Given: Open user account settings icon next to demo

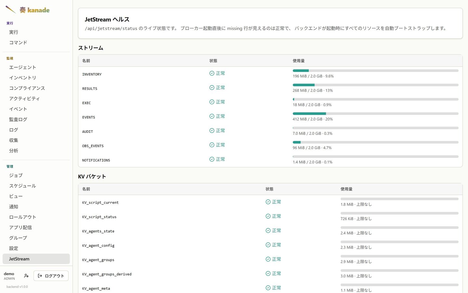Looking at the screenshot, I should pos(26,276).
